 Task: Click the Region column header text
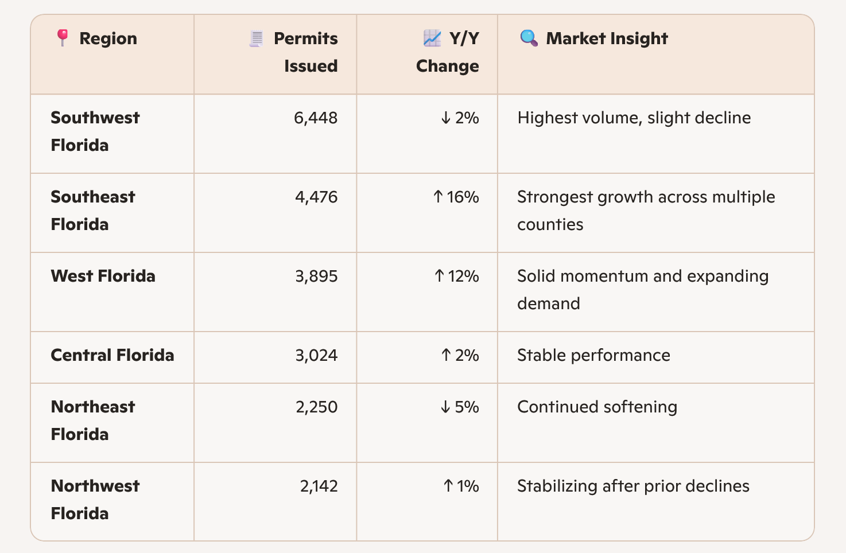click(x=108, y=38)
